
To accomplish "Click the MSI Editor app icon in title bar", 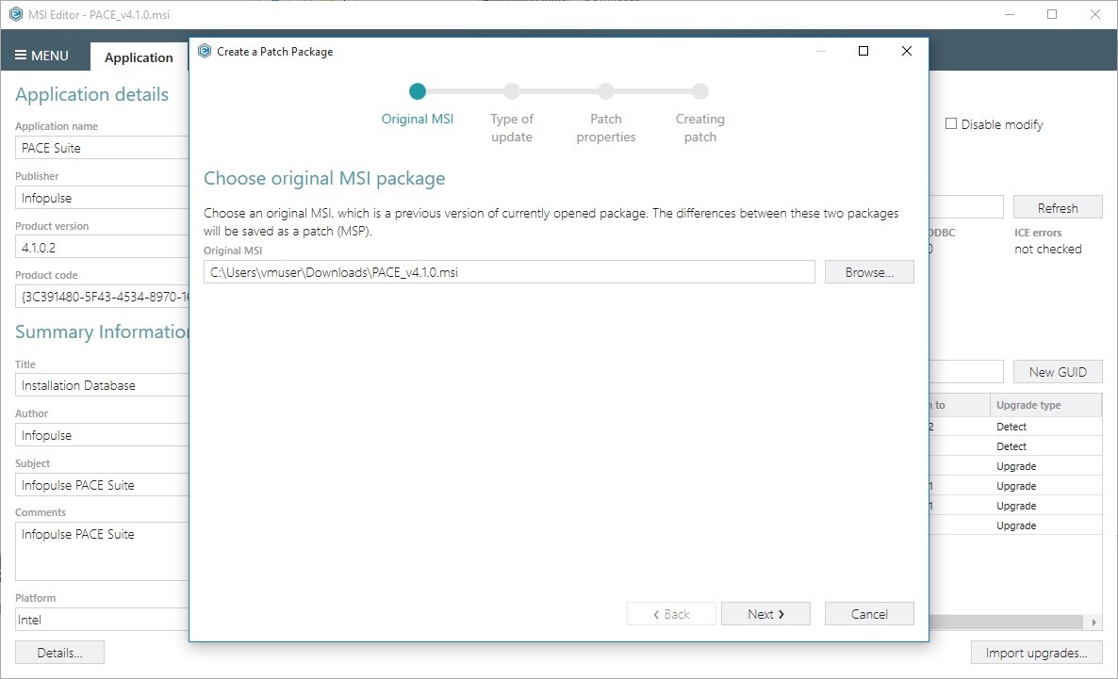I will pos(15,14).
